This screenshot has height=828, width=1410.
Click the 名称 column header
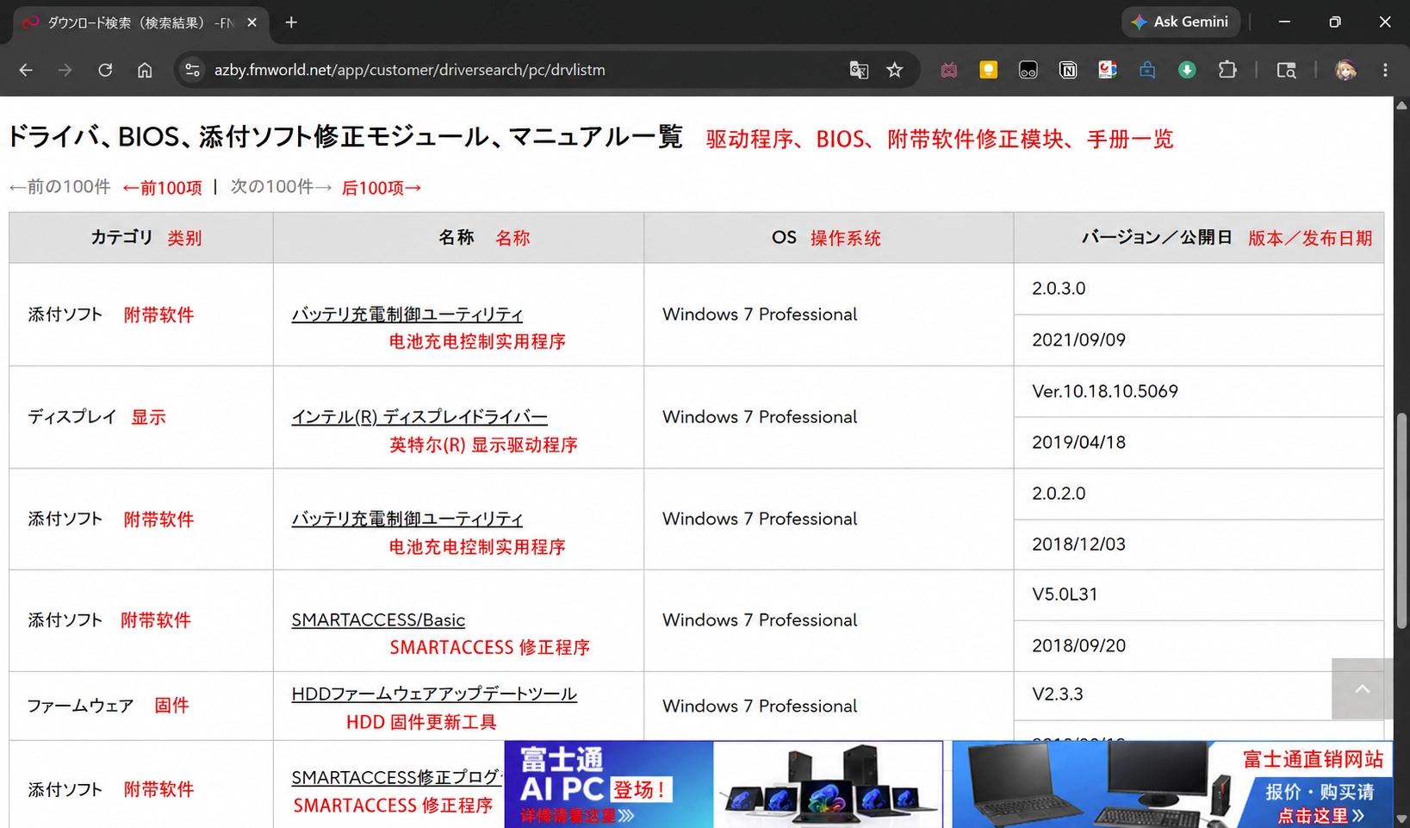pyautogui.click(x=457, y=237)
